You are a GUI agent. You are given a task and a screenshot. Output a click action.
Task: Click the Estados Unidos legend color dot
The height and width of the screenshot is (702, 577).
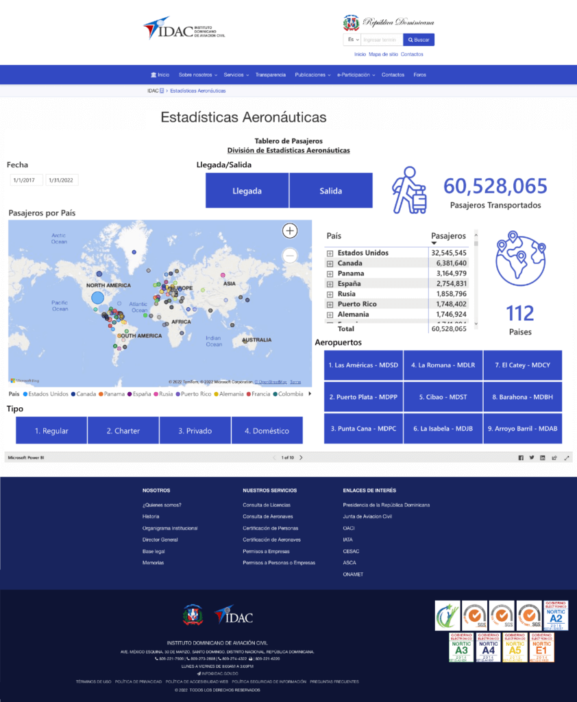25,394
